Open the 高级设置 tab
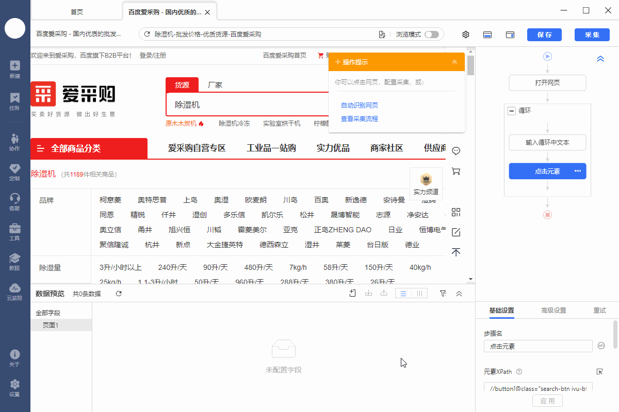Screen dimensions: 619x412 [x=553, y=311]
